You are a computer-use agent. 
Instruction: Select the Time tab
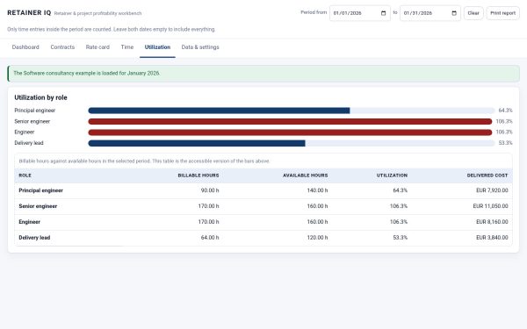pos(127,47)
